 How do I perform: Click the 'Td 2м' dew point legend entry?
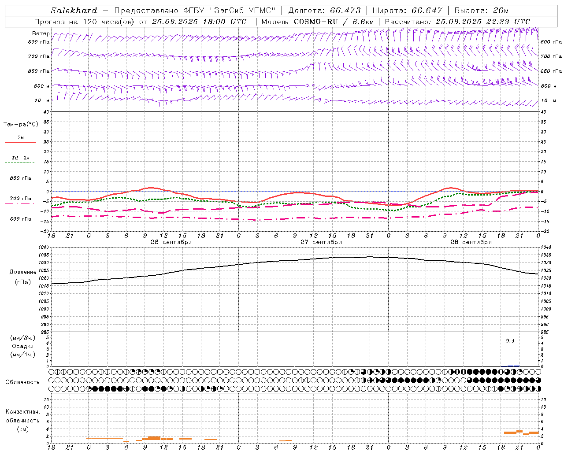pos(21,158)
